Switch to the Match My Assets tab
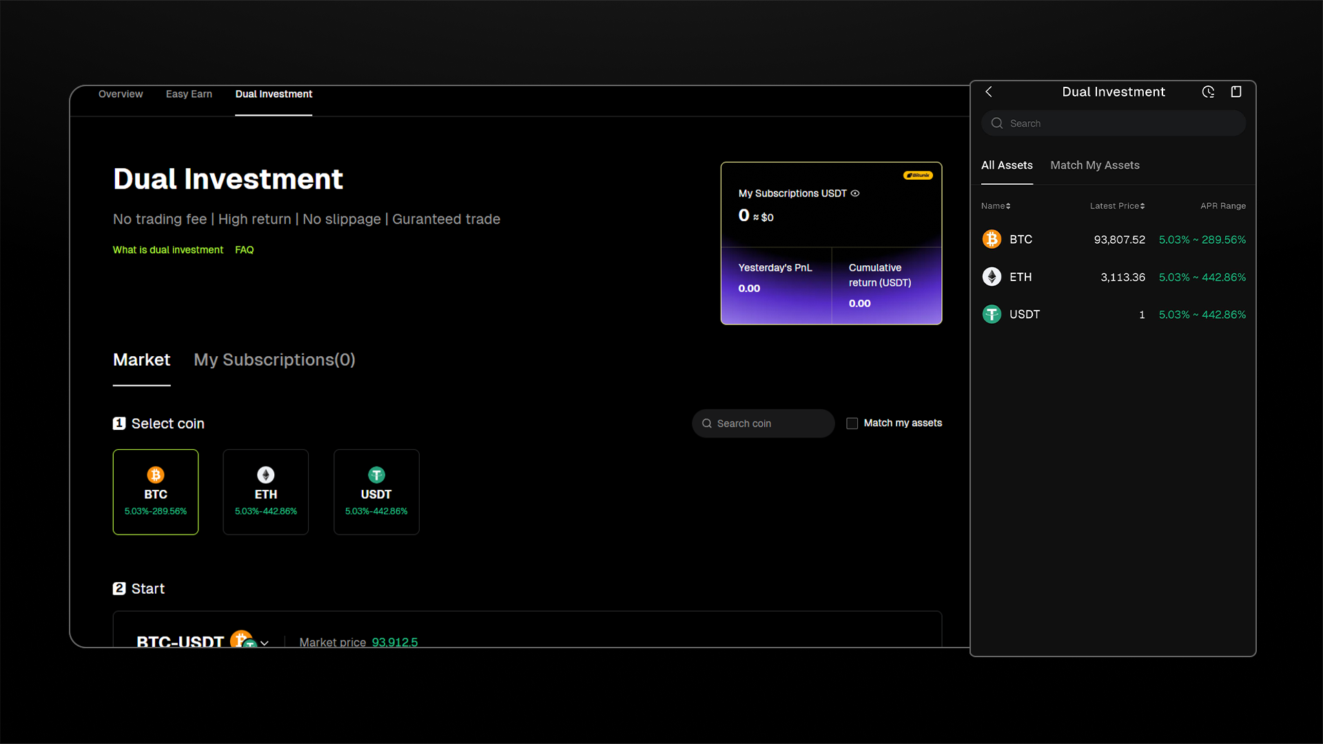The width and height of the screenshot is (1323, 744). (x=1095, y=165)
